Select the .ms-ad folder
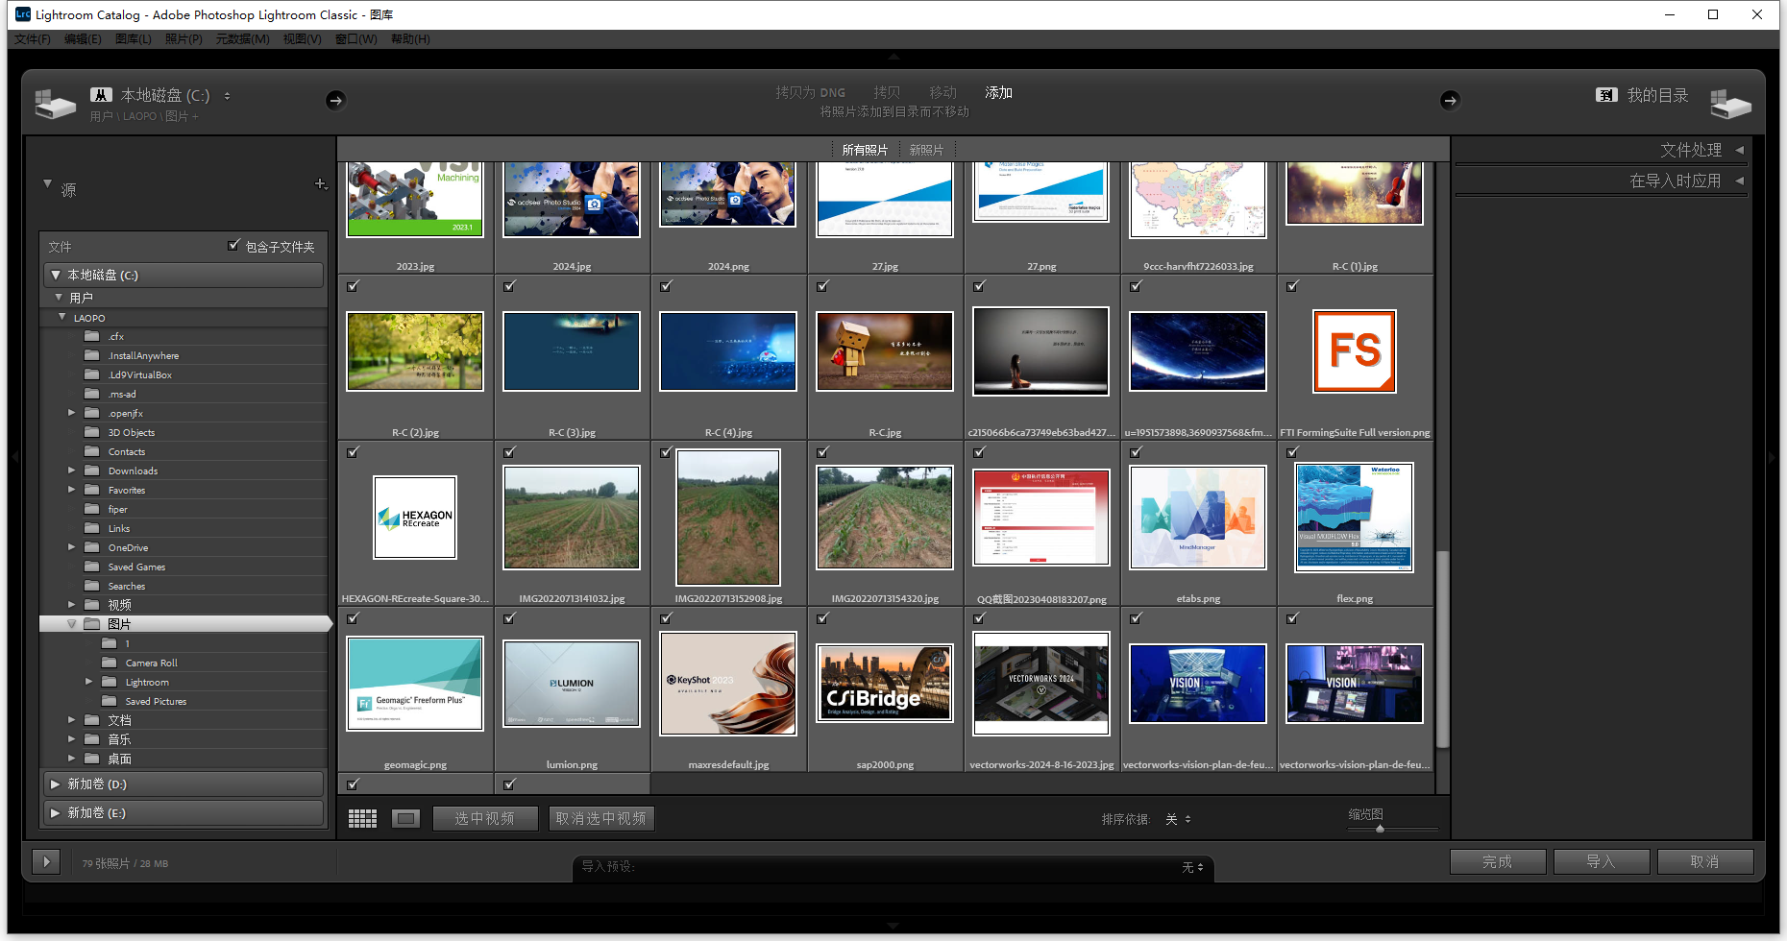The height and width of the screenshot is (941, 1787). coord(121,394)
